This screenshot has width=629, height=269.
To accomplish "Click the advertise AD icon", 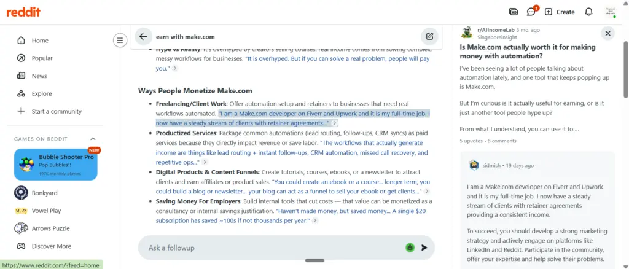I will 513,12.
